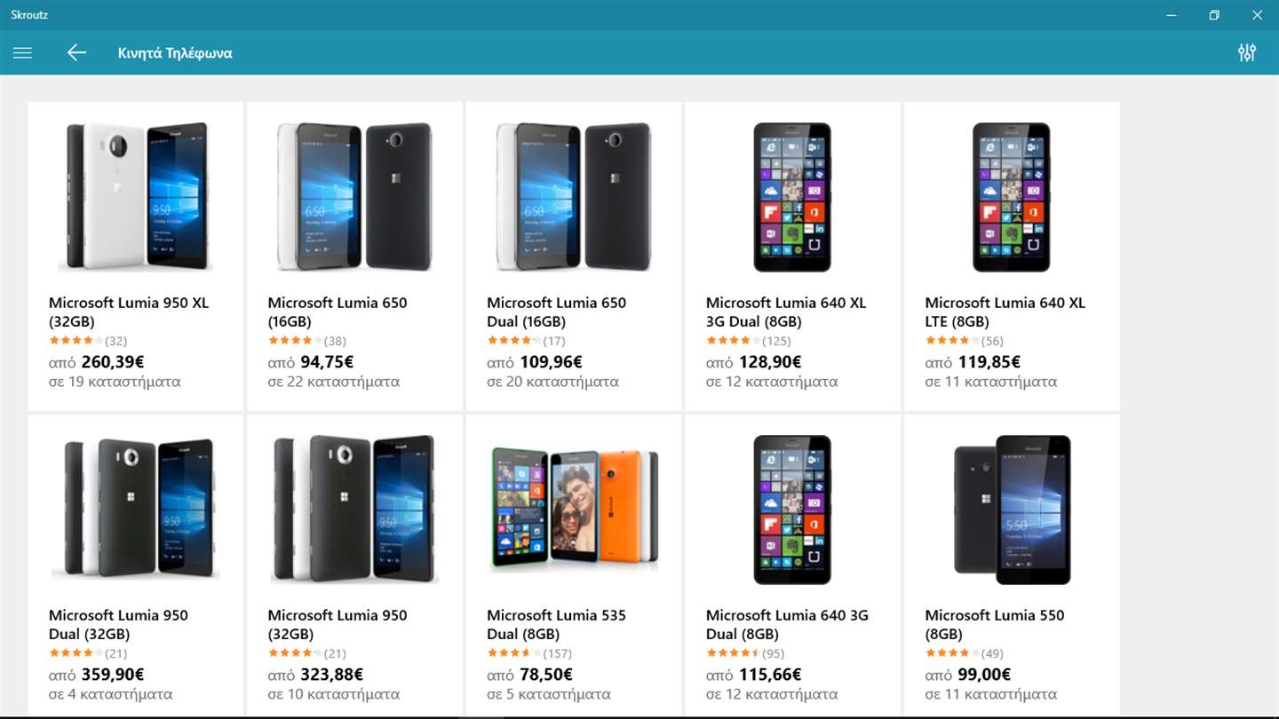Click the star rating with 125 reviews
Image resolution: width=1279 pixels, height=719 pixels.
[734, 341]
